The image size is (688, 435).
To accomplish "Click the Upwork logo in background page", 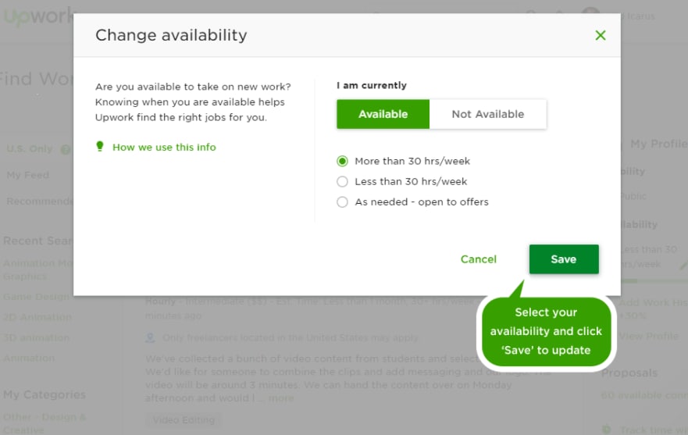I will (37, 16).
